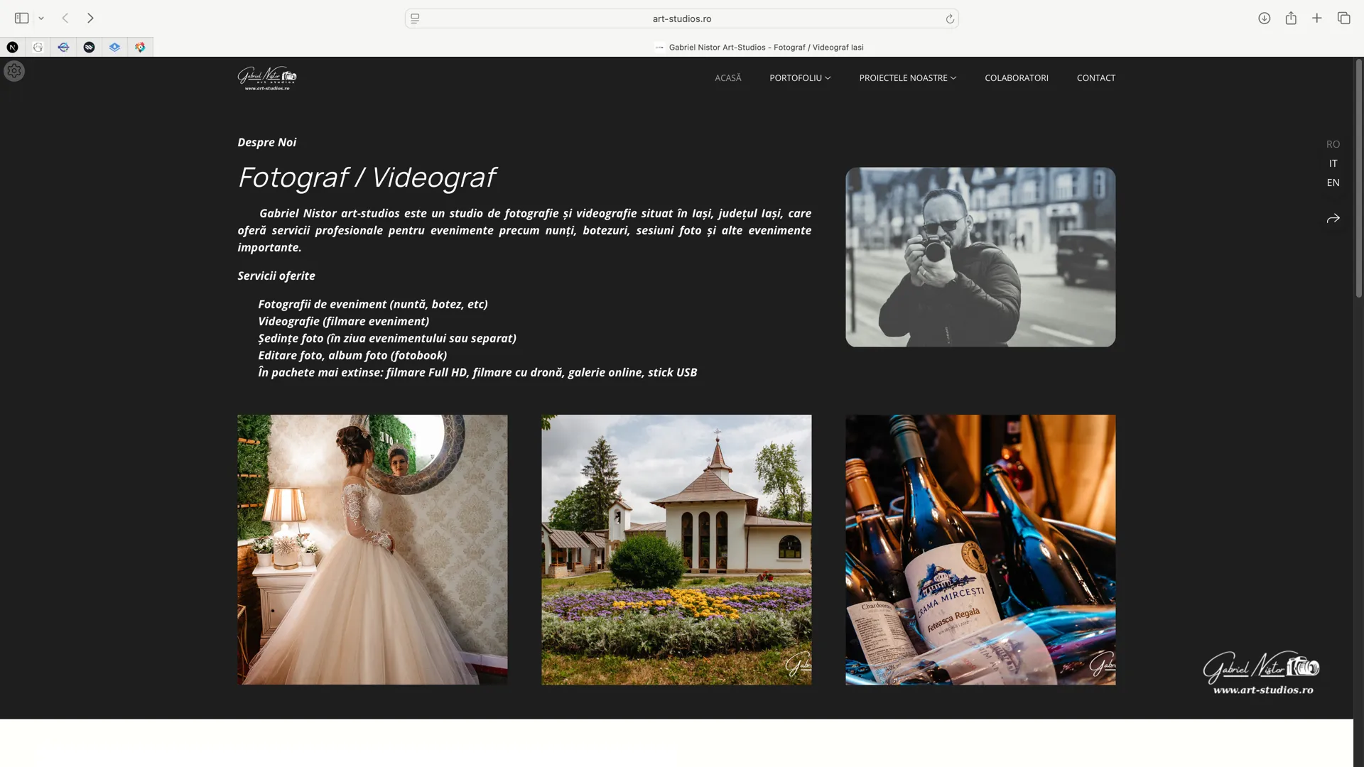
Task: Click the share arrow below languages
Action: (1333, 219)
